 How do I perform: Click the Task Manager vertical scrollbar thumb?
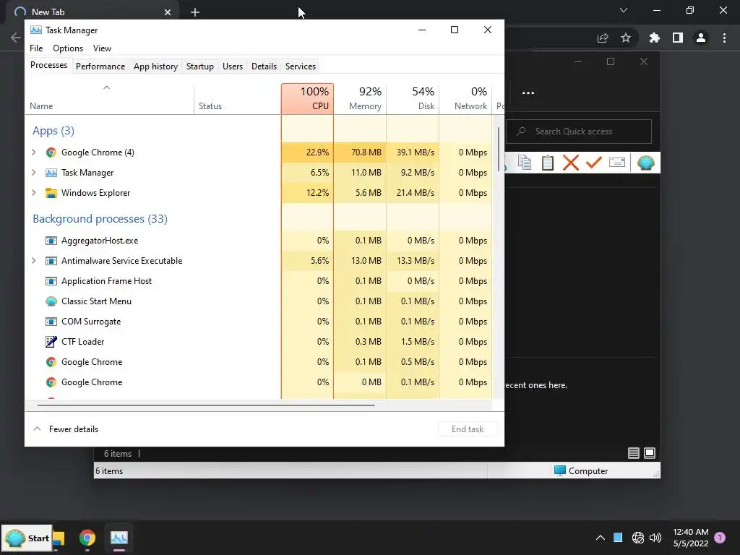point(499,149)
